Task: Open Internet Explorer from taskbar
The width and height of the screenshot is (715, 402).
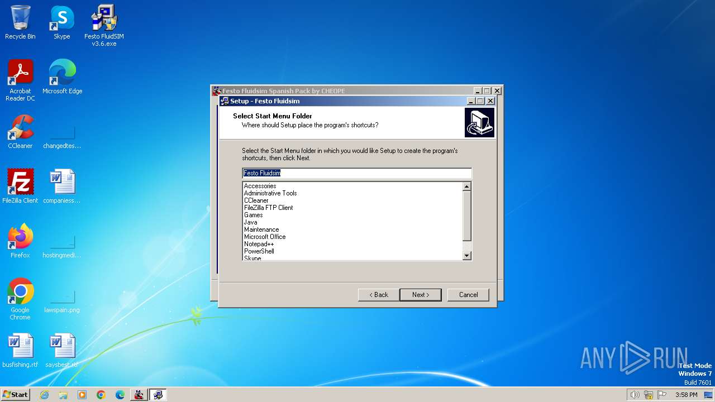Action: coord(44,395)
